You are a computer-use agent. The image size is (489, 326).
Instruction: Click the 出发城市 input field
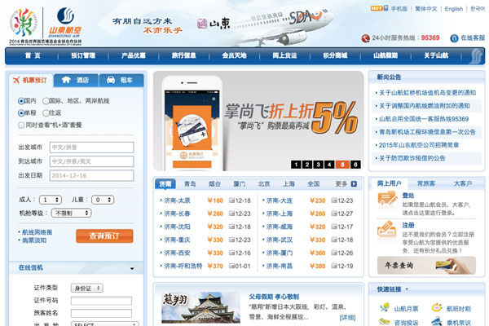(x=91, y=148)
